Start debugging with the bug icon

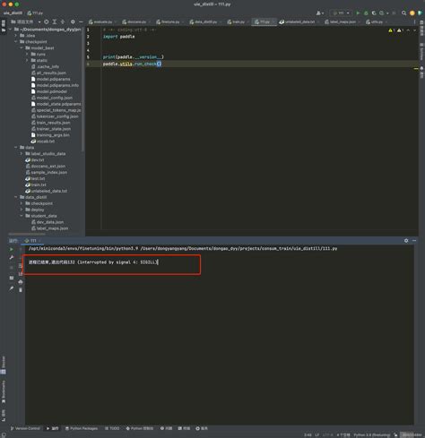click(x=366, y=13)
